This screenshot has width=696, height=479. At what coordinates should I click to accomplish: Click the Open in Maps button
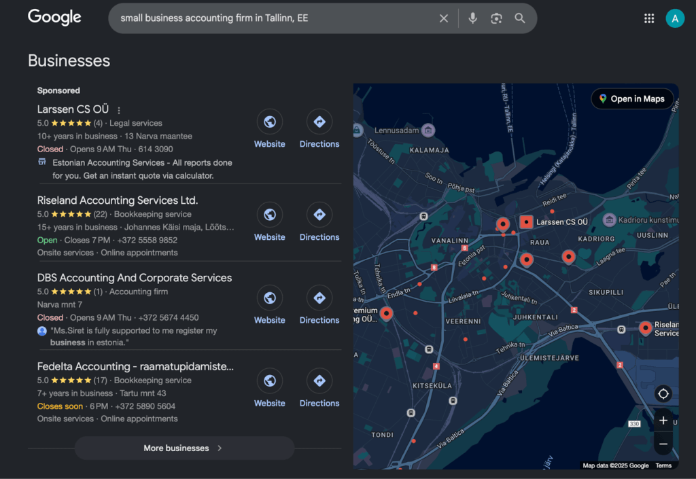coord(631,99)
